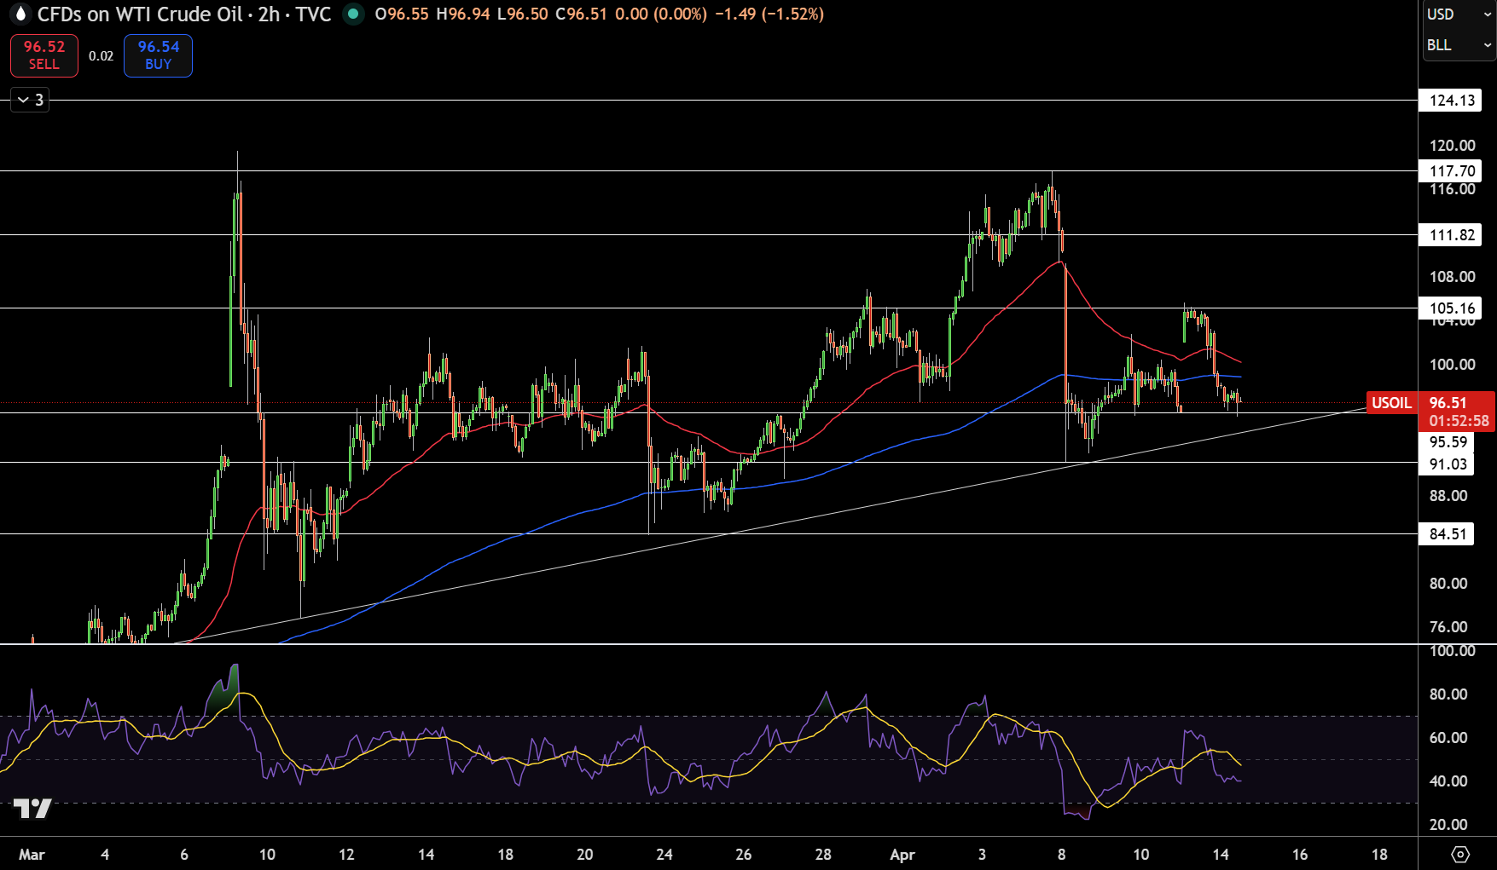Click the 120.00 price scale label
Screen dimensions: 1497x870
click(1452, 146)
